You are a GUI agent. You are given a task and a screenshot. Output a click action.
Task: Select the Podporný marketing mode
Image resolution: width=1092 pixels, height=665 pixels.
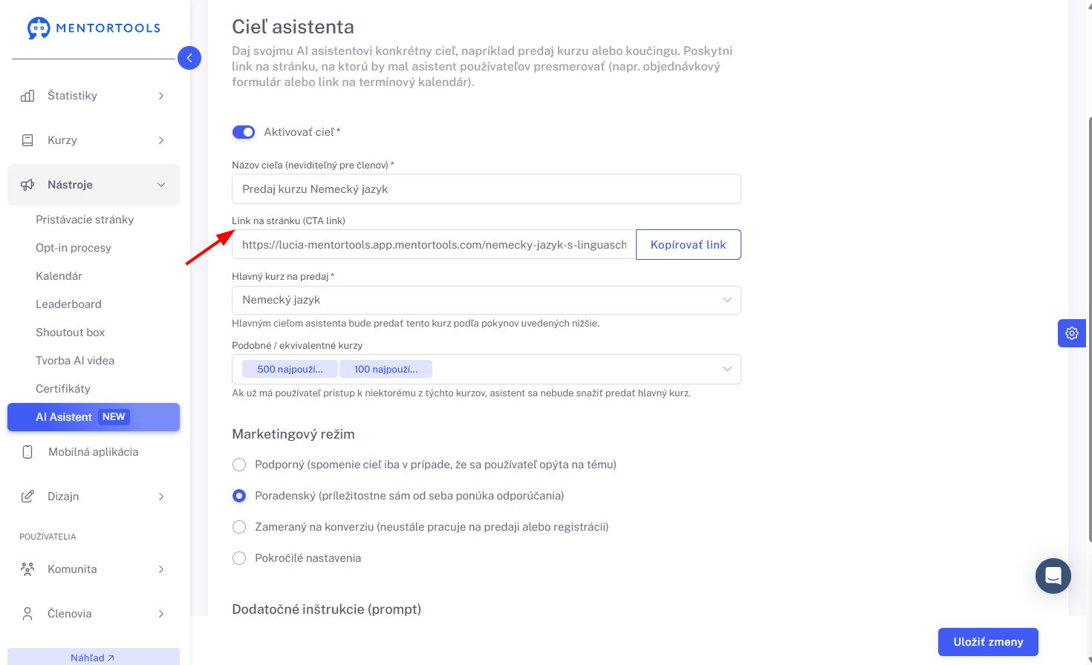[239, 465]
